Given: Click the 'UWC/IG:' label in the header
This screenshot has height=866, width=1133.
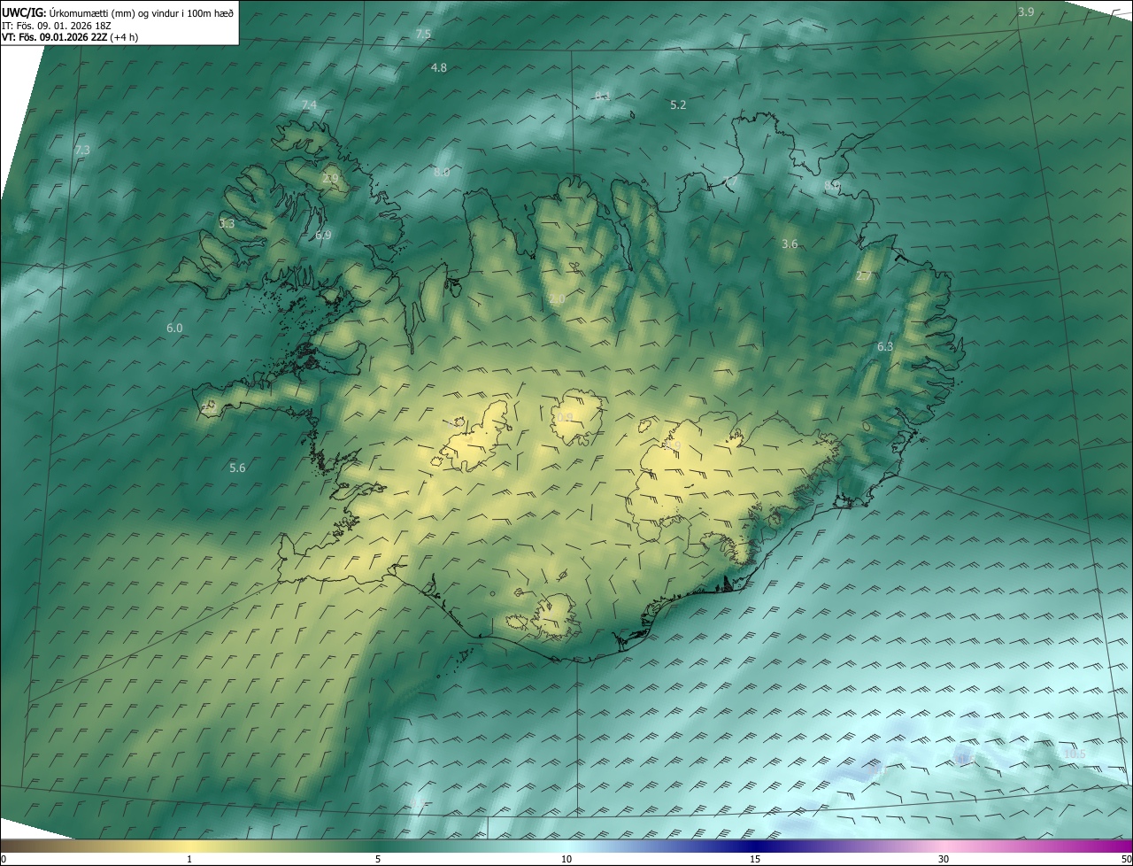Looking at the screenshot, I should [24, 12].
